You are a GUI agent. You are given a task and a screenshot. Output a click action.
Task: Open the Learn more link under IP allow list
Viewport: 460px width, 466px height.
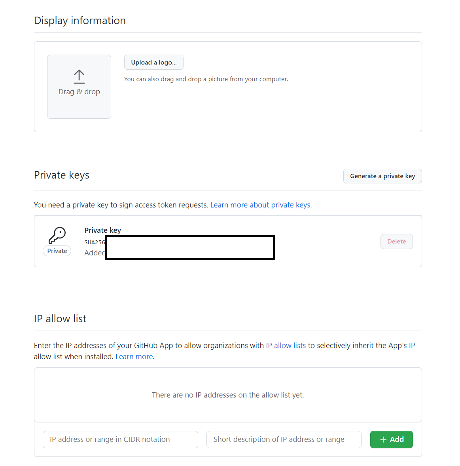click(x=134, y=356)
